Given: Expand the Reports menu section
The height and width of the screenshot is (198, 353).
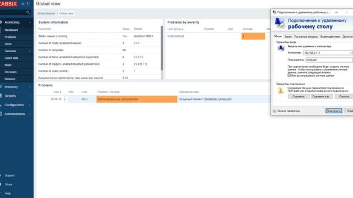Looking at the screenshot, I should pyautogui.click(x=30, y=96).
